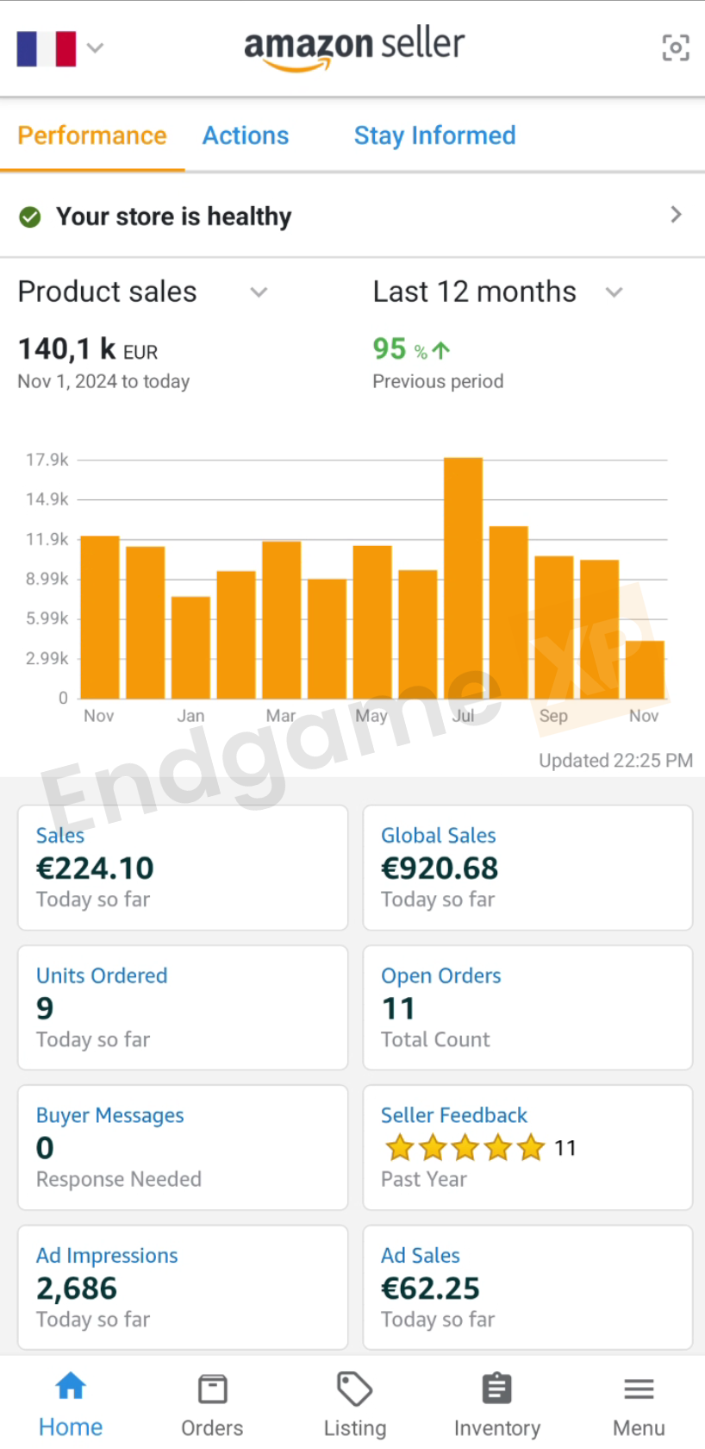Image resolution: width=705 pixels, height=1449 pixels.
Task: Open the Buyer Messages card
Action: (x=183, y=1147)
